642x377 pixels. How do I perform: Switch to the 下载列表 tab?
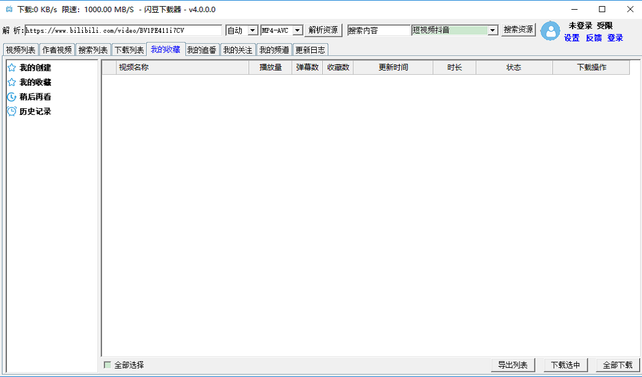tap(128, 49)
